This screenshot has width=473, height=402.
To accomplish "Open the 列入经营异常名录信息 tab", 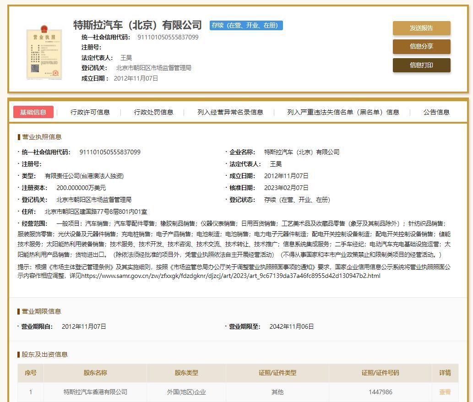I will 230,112.
